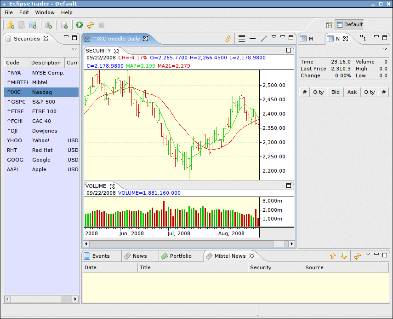The image size is (393, 319).
Task: Close the Securities view tab
Action: click(x=46, y=39)
